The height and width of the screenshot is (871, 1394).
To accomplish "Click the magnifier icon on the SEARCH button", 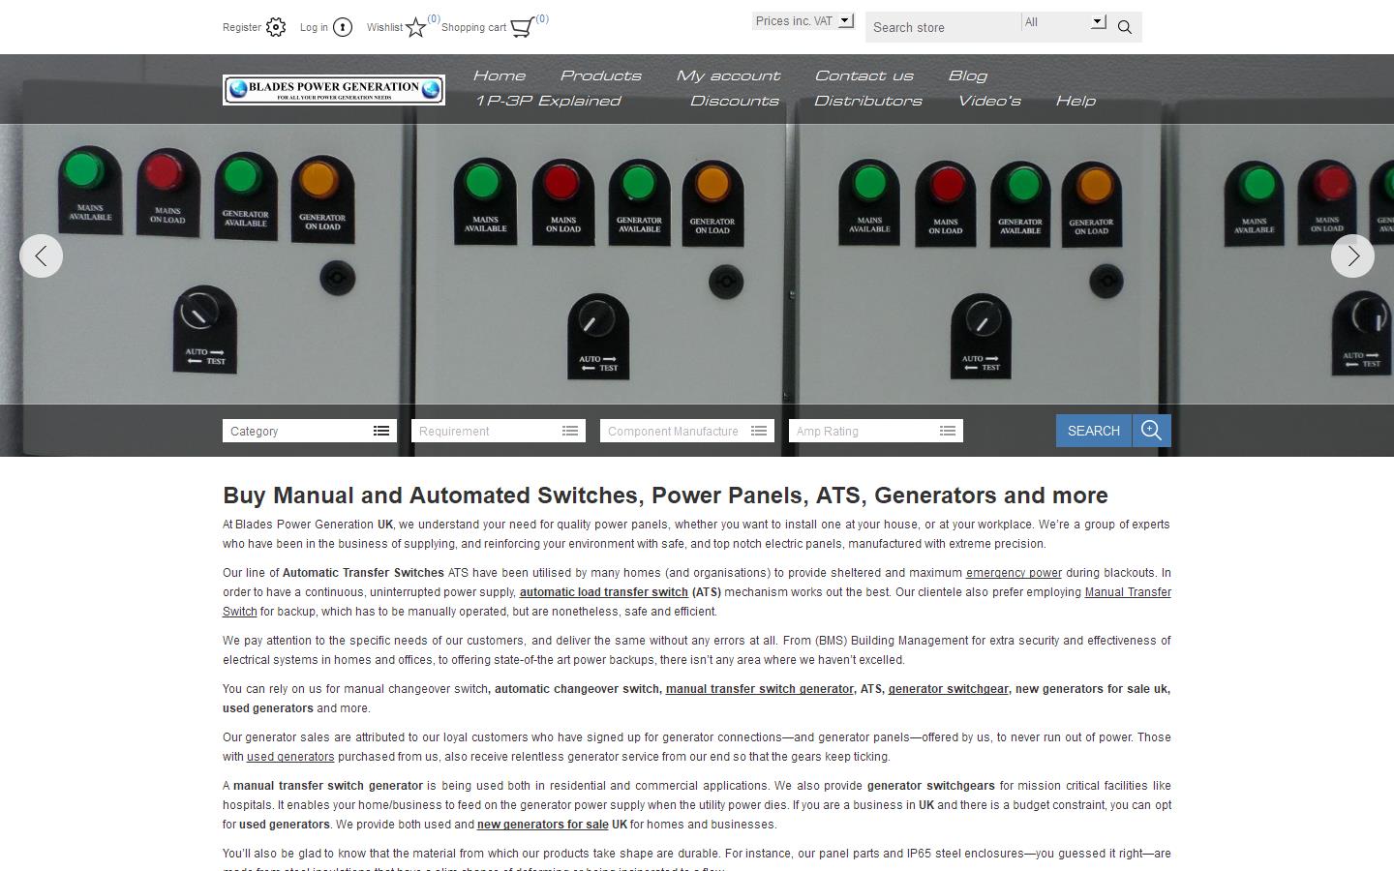I will pos(1151,430).
